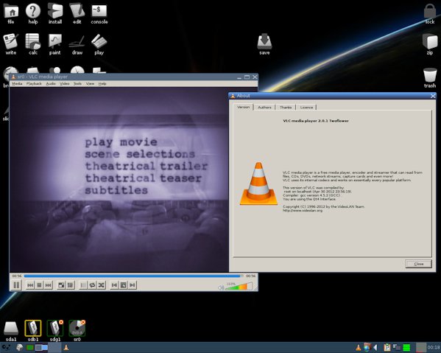Open the edit desktop icon

click(x=77, y=13)
